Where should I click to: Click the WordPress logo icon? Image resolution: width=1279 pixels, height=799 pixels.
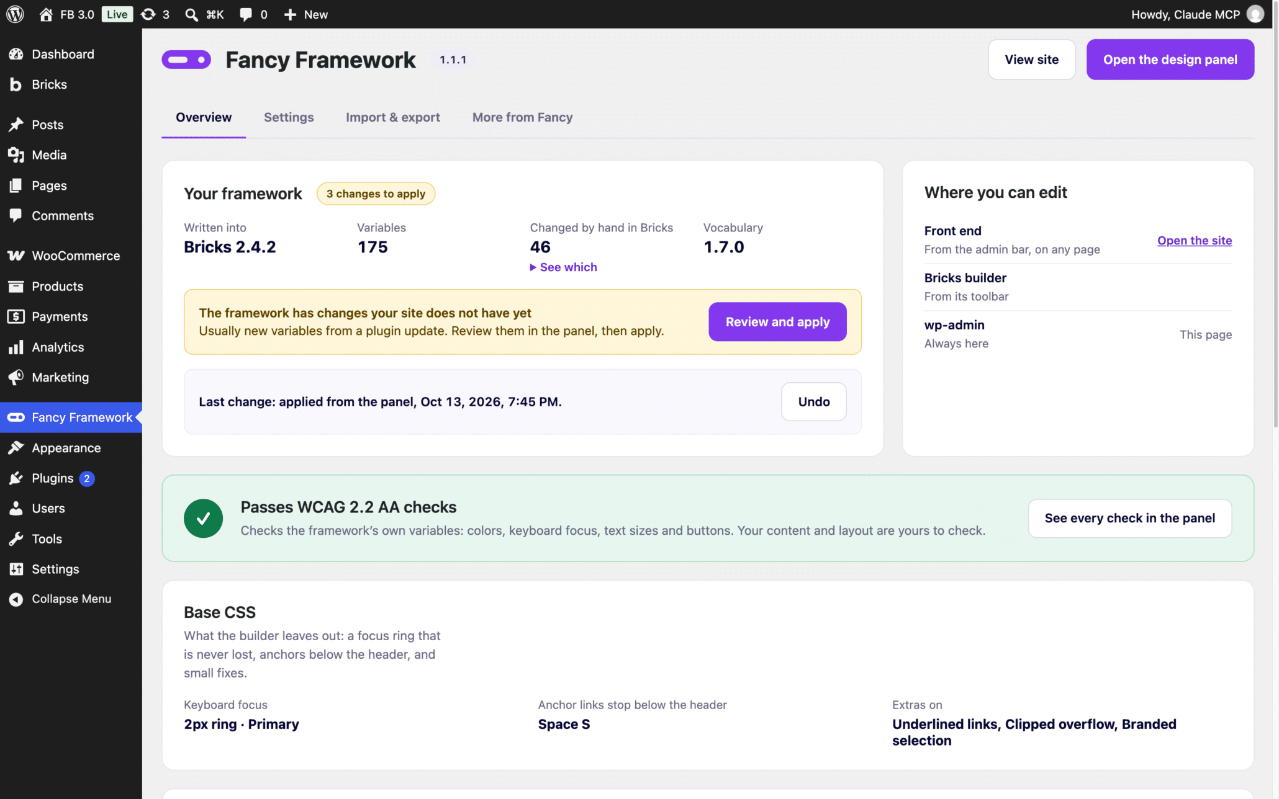(15, 14)
